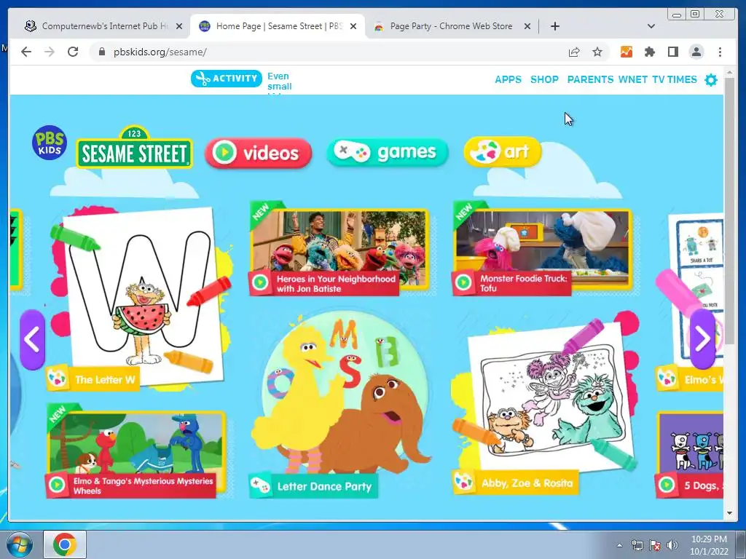
Task: Open the APPS link
Action: click(508, 79)
